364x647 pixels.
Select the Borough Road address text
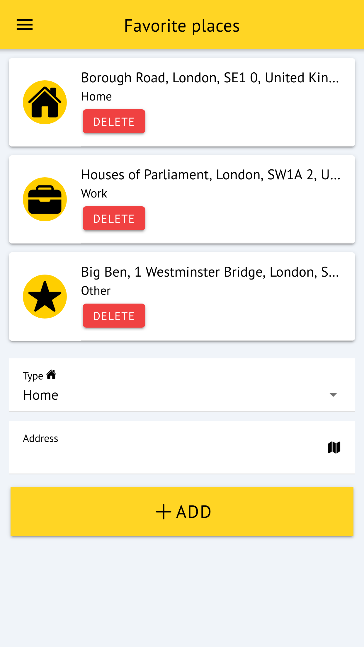[x=210, y=78]
